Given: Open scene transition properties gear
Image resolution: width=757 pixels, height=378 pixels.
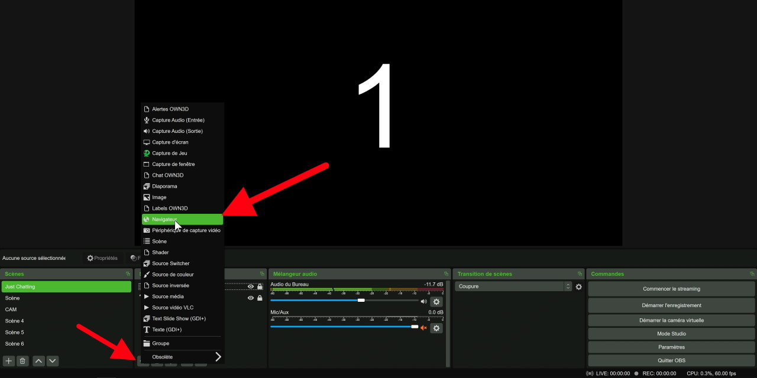Looking at the screenshot, I should point(578,286).
